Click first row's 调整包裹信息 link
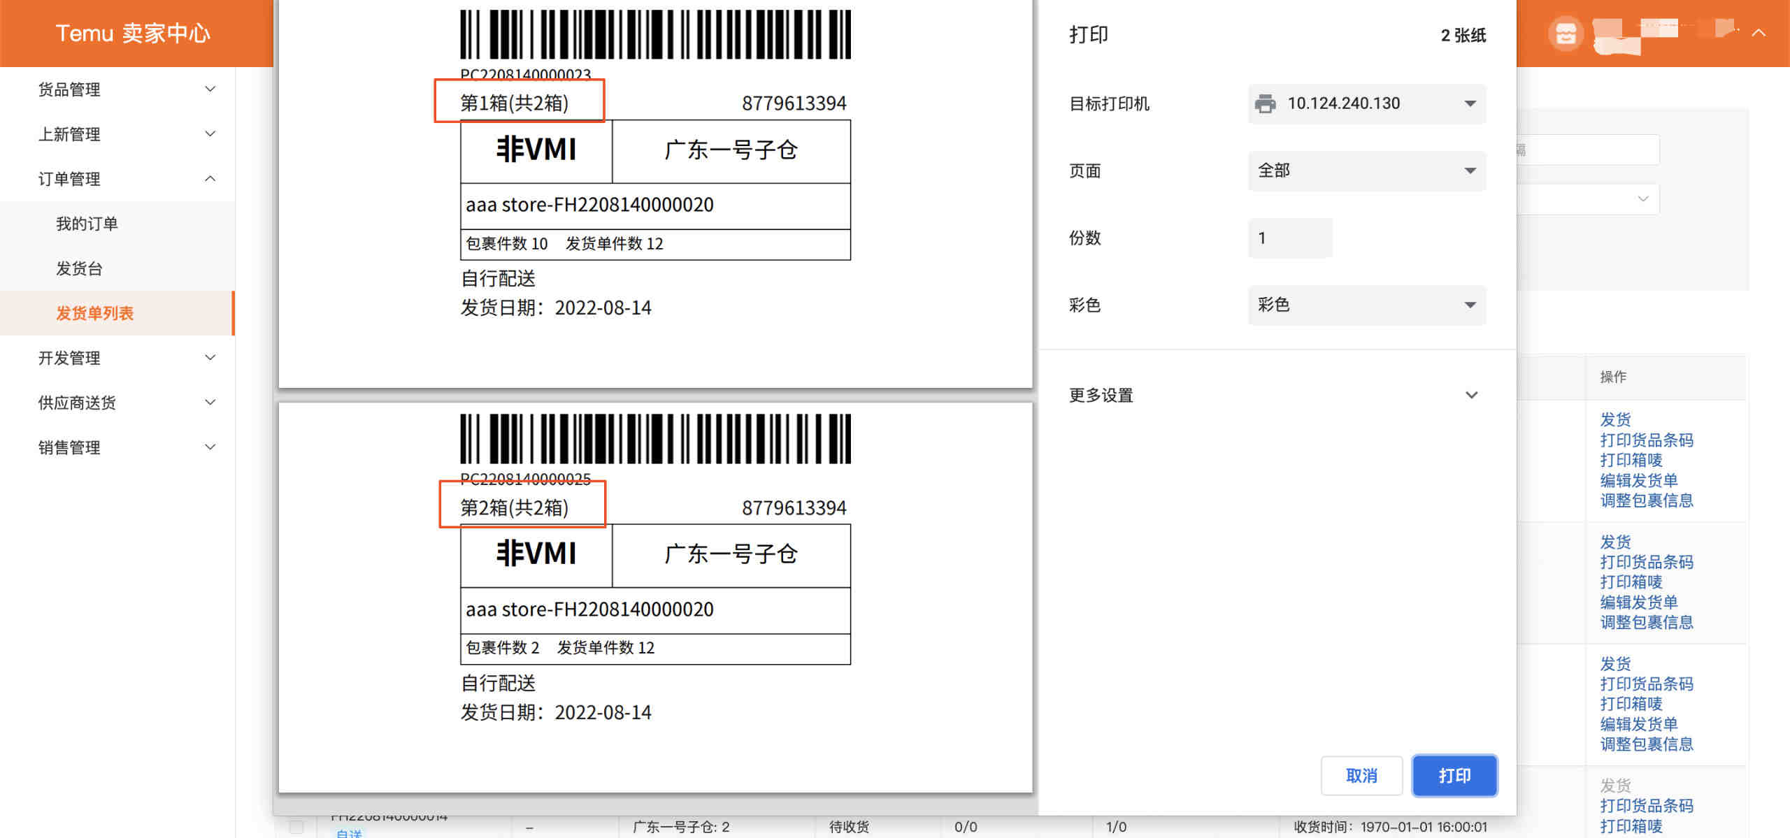 [1647, 500]
